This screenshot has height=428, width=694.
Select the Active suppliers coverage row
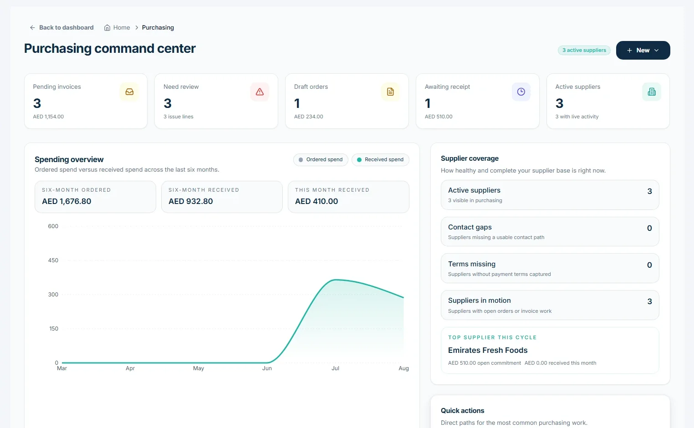point(550,195)
